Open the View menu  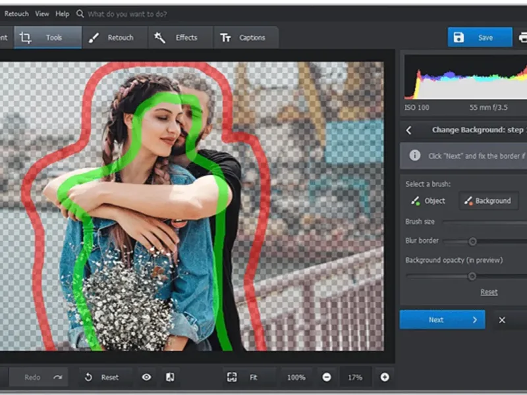tap(42, 14)
